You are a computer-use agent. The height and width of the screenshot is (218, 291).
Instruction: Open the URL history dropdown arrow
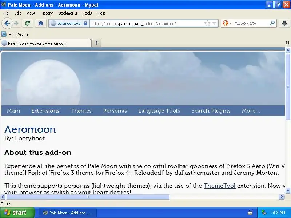click(214, 23)
